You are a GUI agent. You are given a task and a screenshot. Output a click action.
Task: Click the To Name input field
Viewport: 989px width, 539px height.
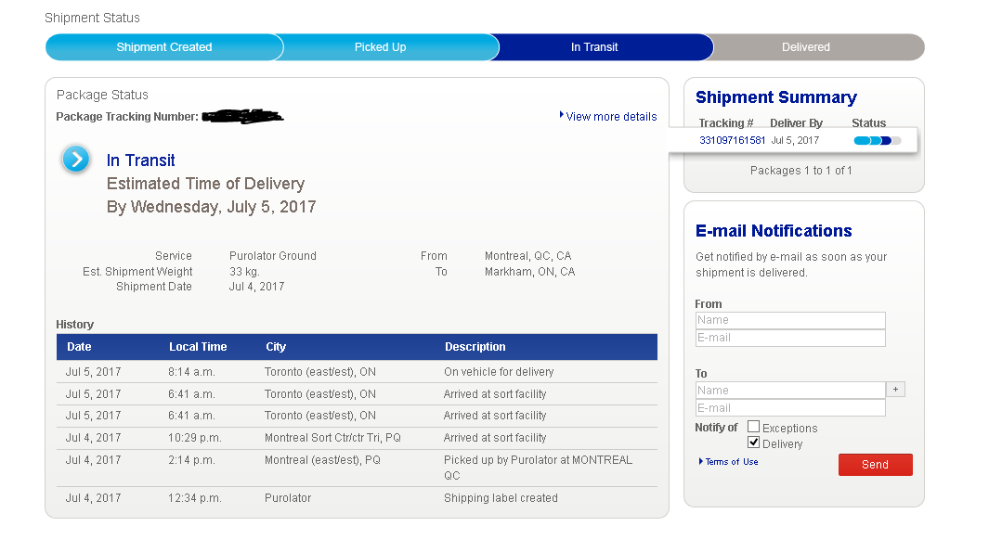(790, 391)
